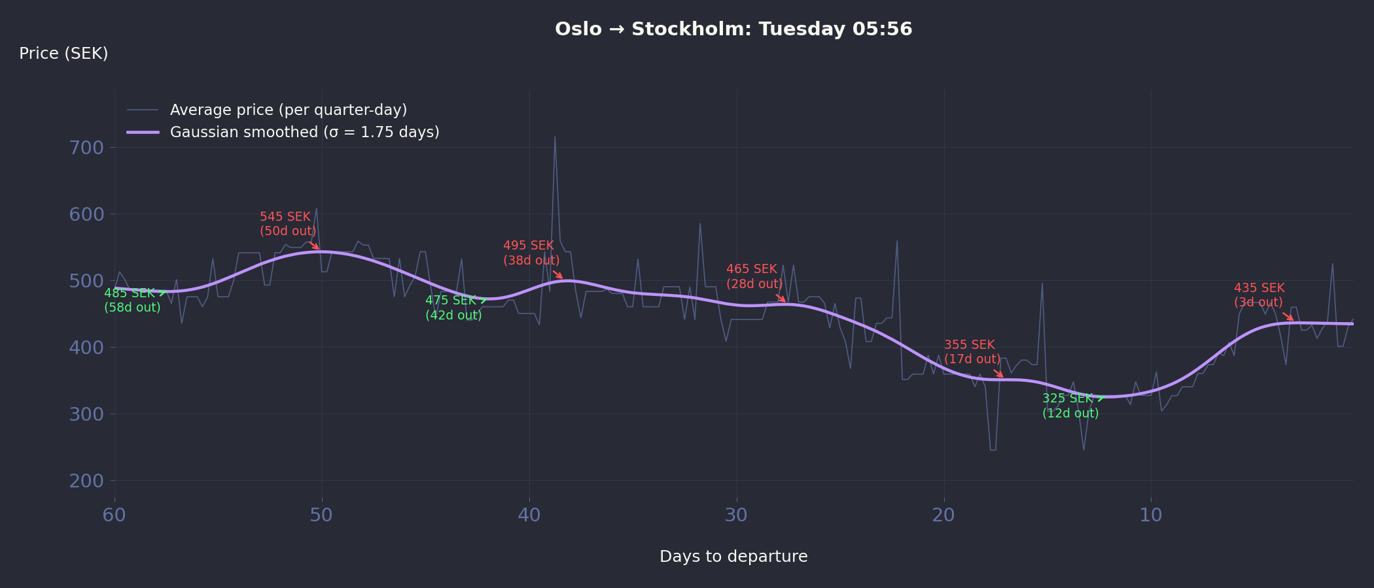Click the chart title Oslo → Stockholm
Screen dimensions: 1374x588
click(x=733, y=29)
